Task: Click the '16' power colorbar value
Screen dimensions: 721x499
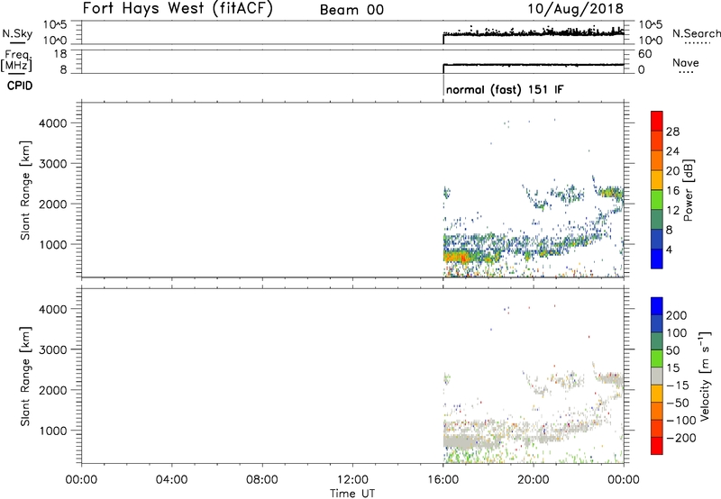Action: (x=672, y=191)
